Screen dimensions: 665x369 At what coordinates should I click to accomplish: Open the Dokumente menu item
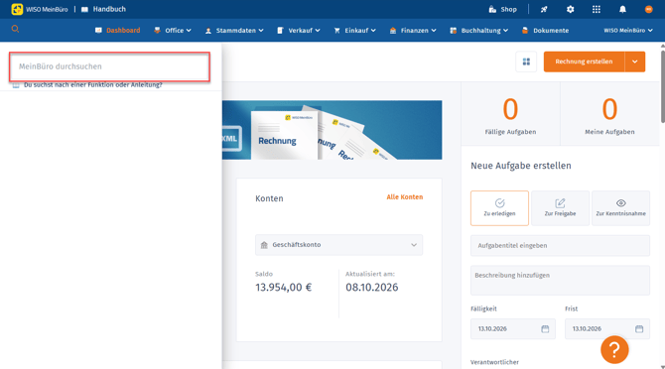point(551,31)
